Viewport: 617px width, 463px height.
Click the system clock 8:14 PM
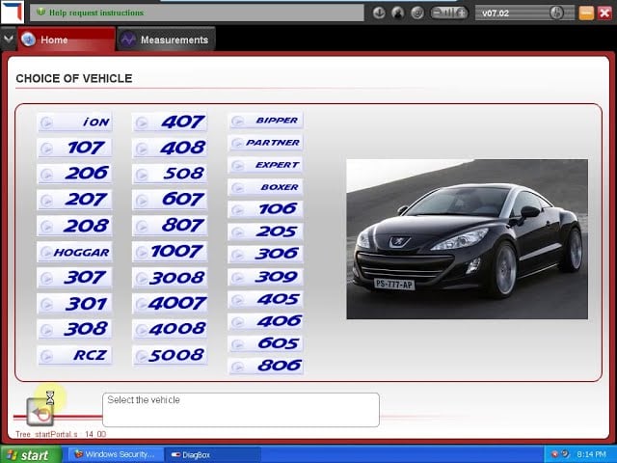click(x=591, y=454)
